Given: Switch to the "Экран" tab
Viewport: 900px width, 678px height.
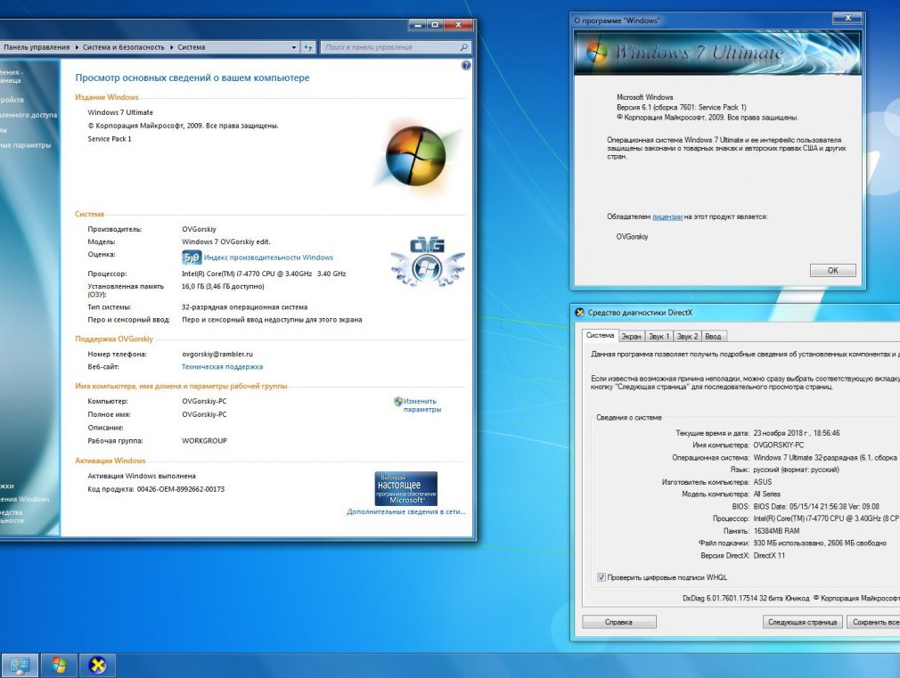Looking at the screenshot, I should click(631, 337).
